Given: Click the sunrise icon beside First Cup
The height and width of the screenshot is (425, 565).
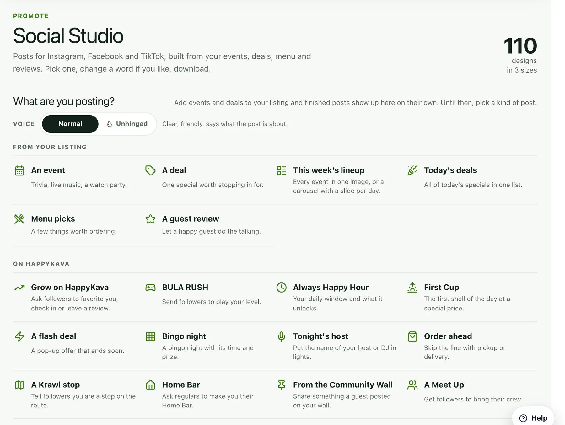Looking at the screenshot, I should (x=412, y=287).
